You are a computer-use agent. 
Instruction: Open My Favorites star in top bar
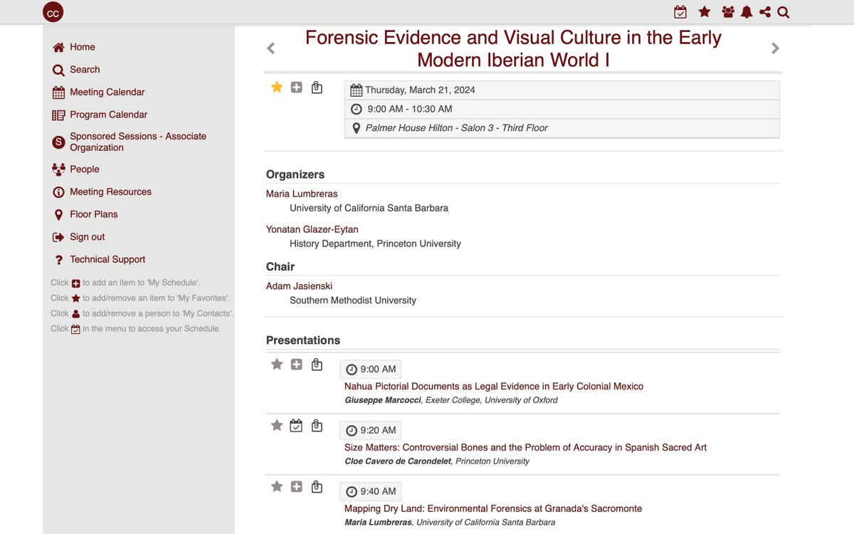coord(705,12)
